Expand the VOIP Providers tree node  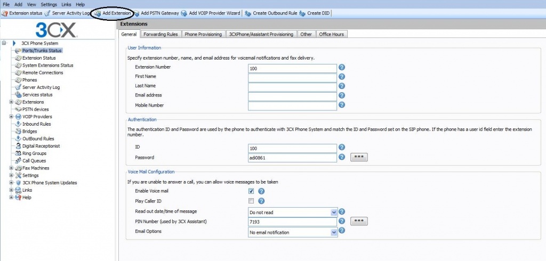tap(11, 117)
